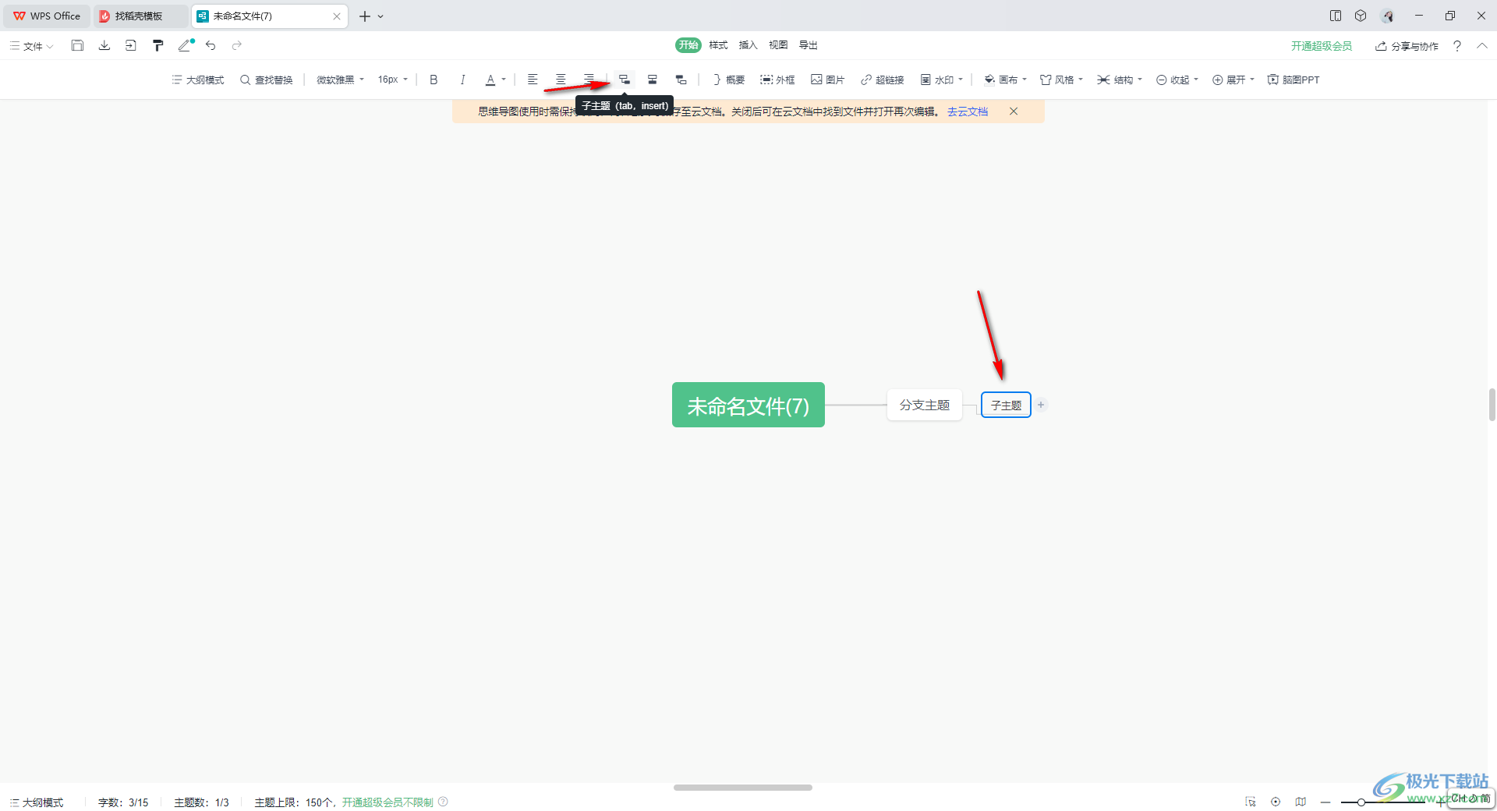Click the locate center icon in status bar
Viewport: 1497px width, 811px height.
pyautogui.click(x=1276, y=802)
